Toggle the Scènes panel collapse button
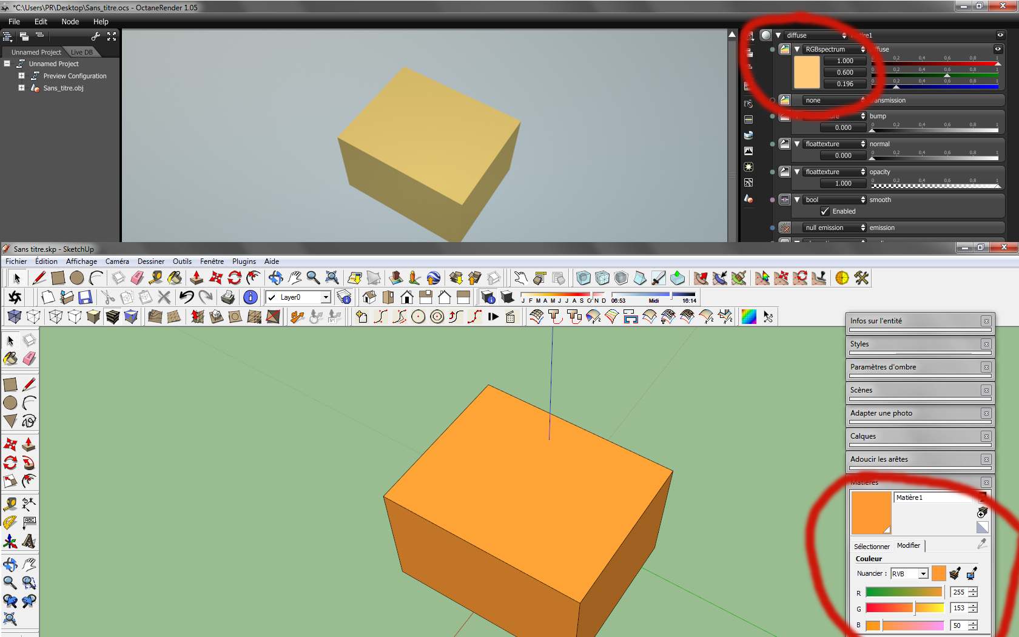1019x637 pixels. click(x=986, y=390)
